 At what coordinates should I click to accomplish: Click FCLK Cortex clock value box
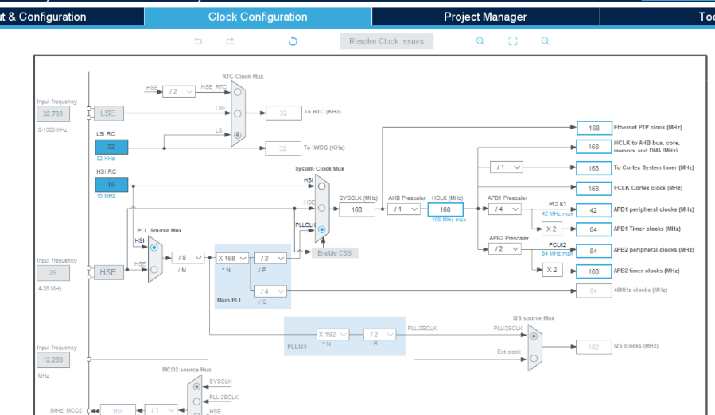pyautogui.click(x=594, y=188)
